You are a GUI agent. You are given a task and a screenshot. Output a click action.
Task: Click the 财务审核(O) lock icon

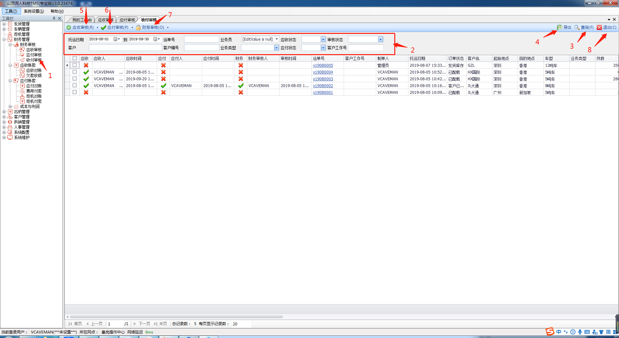(138, 27)
